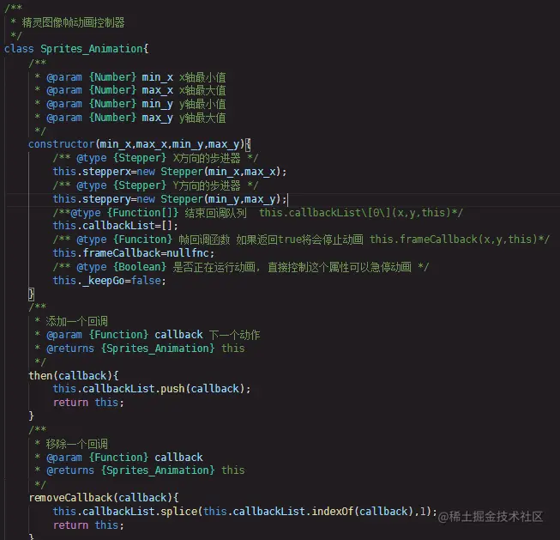Click 'return this;' inside removeCallback method
The width and height of the screenshot is (560, 540).
point(88,525)
